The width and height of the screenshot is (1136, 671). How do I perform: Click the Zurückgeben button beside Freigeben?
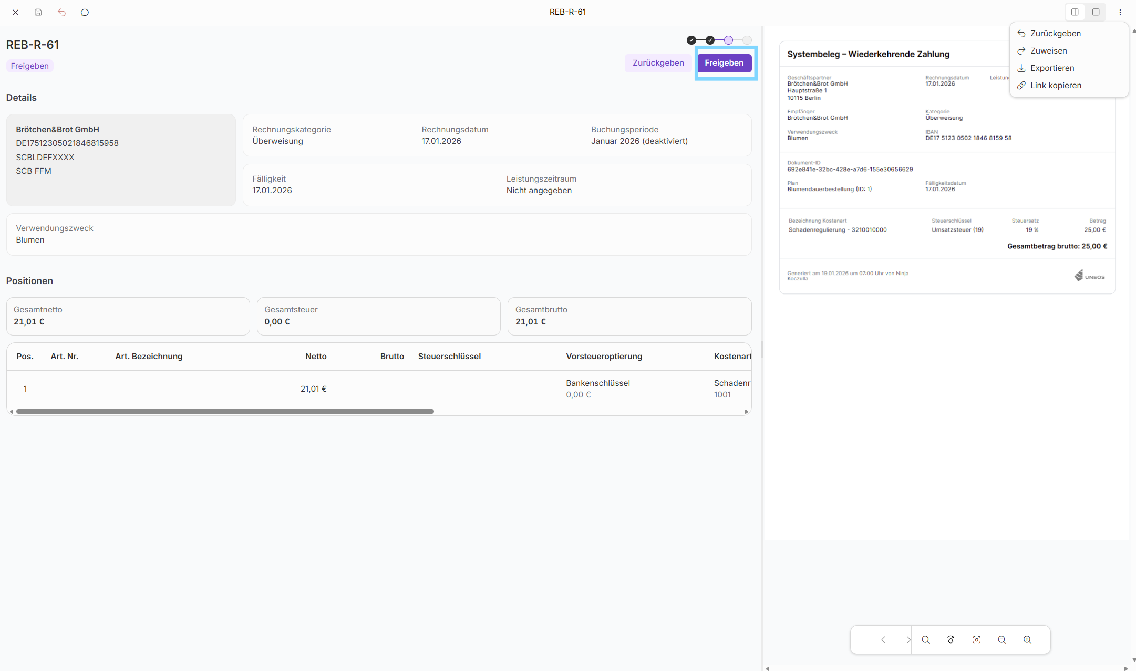[x=658, y=63]
